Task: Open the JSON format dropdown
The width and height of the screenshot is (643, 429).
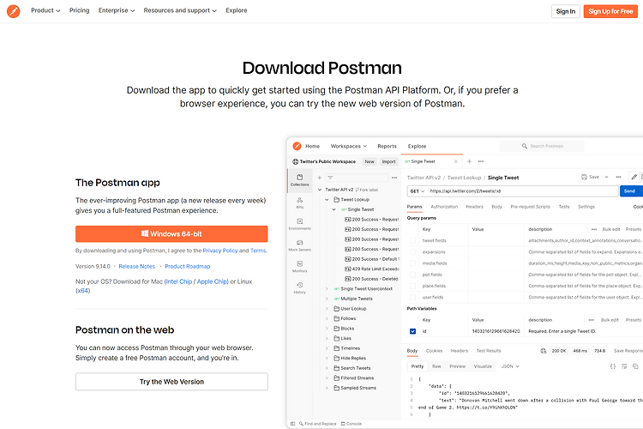Action: [x=511, y=366]
